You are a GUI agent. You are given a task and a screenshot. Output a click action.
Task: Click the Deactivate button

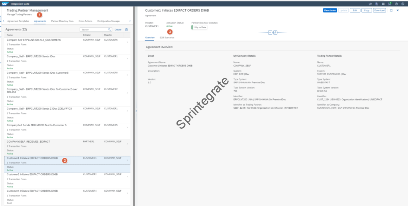(x=330, y=10)
